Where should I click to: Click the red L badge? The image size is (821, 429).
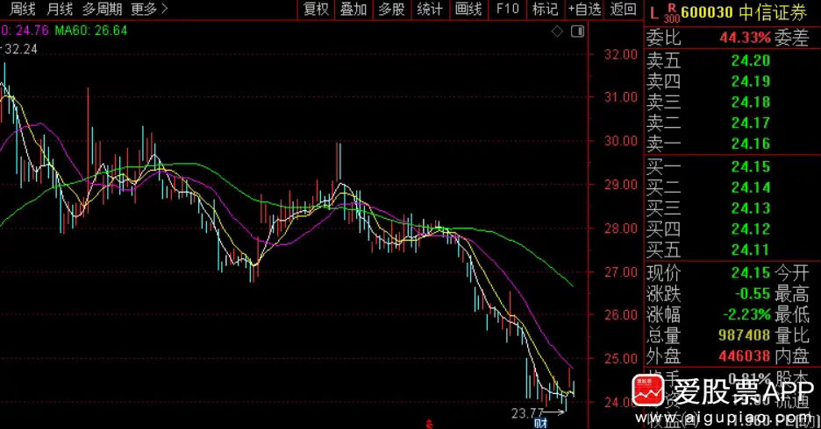[654, 14]
